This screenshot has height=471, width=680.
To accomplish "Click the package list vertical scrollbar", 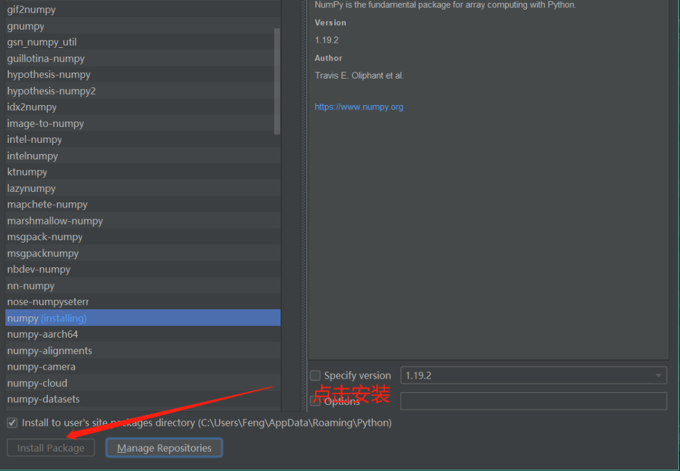I will tap(277, 82).
